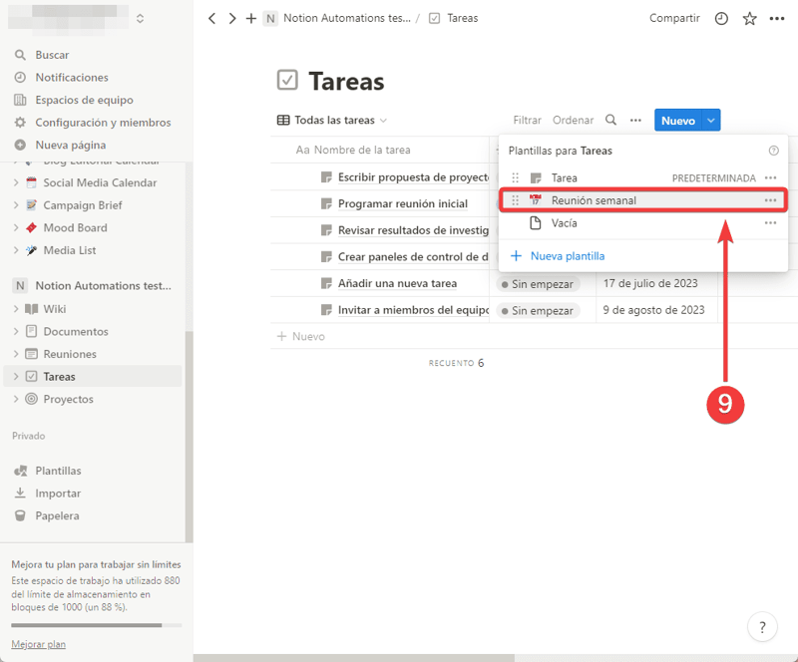
Task: Click the search magnifier icon in toolbar
Action: 611,121
